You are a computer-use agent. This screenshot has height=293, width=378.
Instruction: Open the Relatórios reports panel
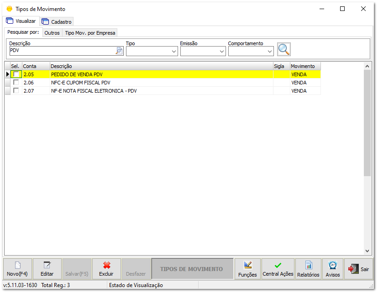click(x=308, y=269)
